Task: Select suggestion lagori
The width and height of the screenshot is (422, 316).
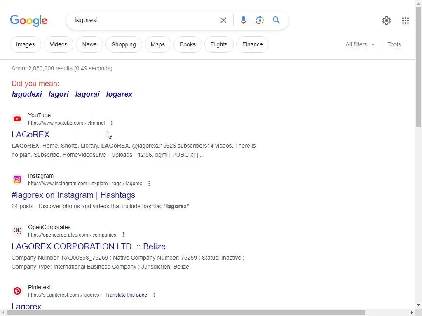Action: [59, 94]
